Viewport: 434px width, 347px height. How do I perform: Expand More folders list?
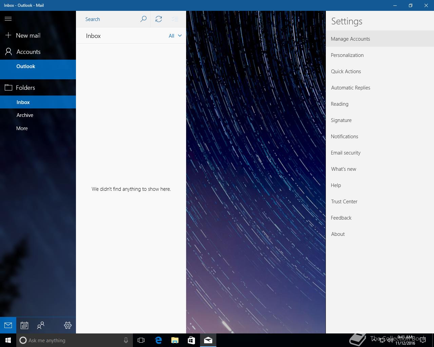[x=22, y=128]
